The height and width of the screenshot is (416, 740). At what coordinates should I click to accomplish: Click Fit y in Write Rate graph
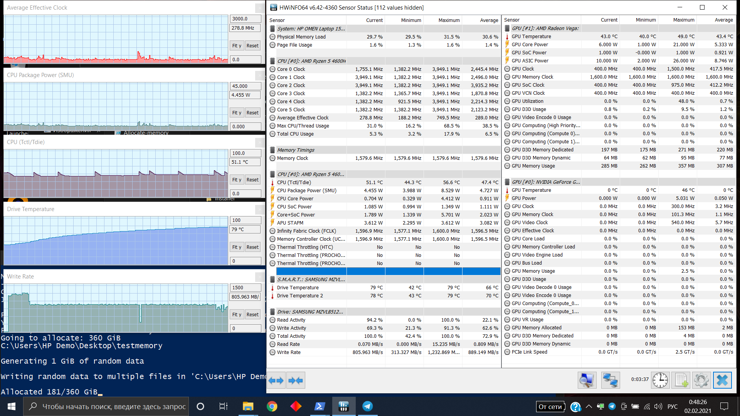(237, 315)
